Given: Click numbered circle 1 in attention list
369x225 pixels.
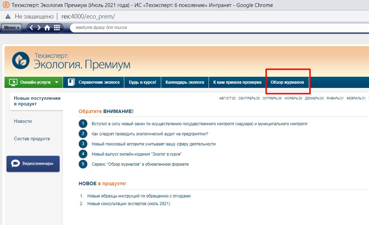Looking at the screenshot, I should (x=83, y=124).
